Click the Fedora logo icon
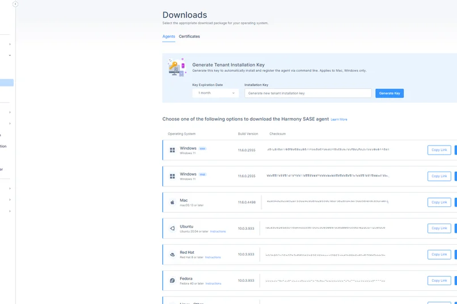Screen dimensions: 457x304 pos(173,281)
